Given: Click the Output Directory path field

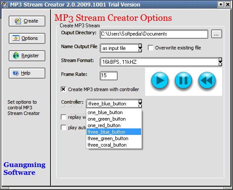Looking at the screenshot, I should click(154, 34).
